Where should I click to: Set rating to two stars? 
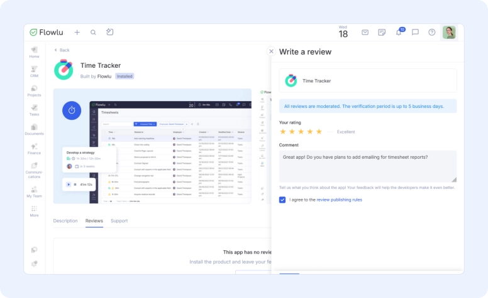click(x=292, y=132)
